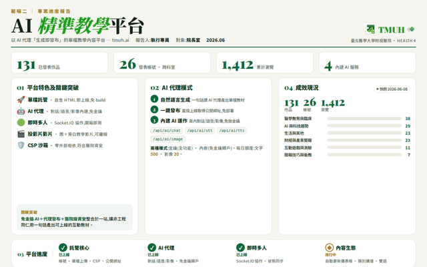Open the tmuh.ai link in the subtitle
Viewport: 427px width, 267px height.
[x=120, y=40]
